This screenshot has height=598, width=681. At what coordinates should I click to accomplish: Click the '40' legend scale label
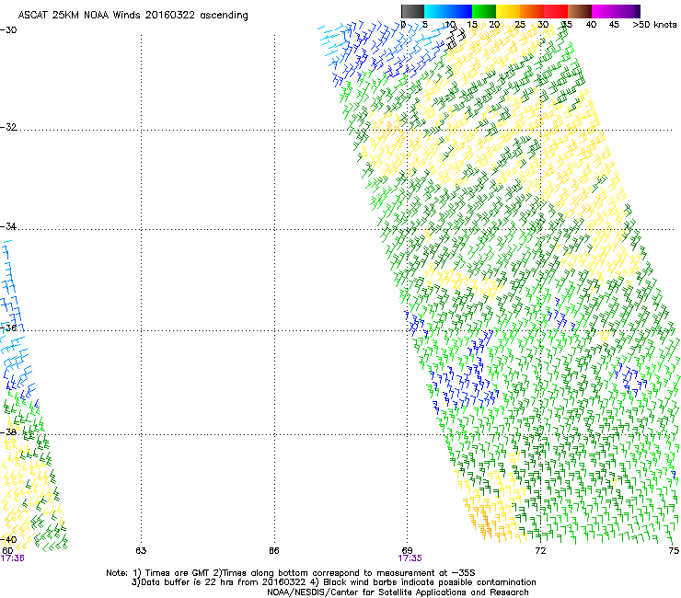point(591,25)
